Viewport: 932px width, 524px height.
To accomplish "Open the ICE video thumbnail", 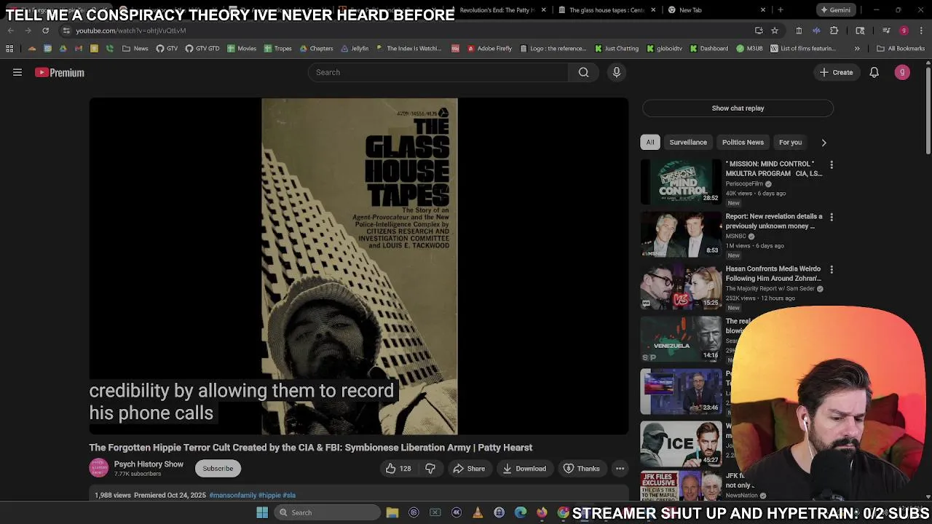I will point(681,443).
